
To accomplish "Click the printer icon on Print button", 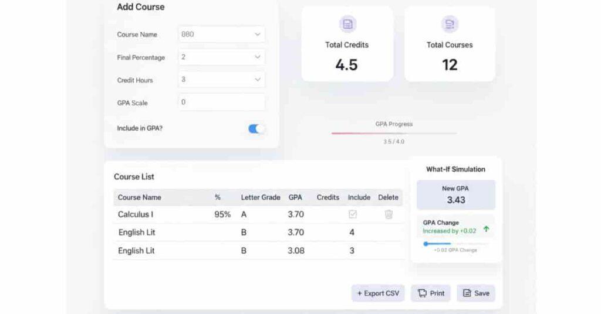I will point(421,293).
